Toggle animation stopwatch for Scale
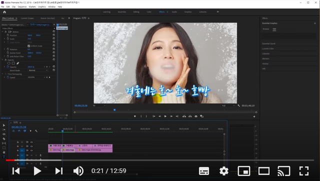This screenshot has height=181, width=320. (8, 39)
